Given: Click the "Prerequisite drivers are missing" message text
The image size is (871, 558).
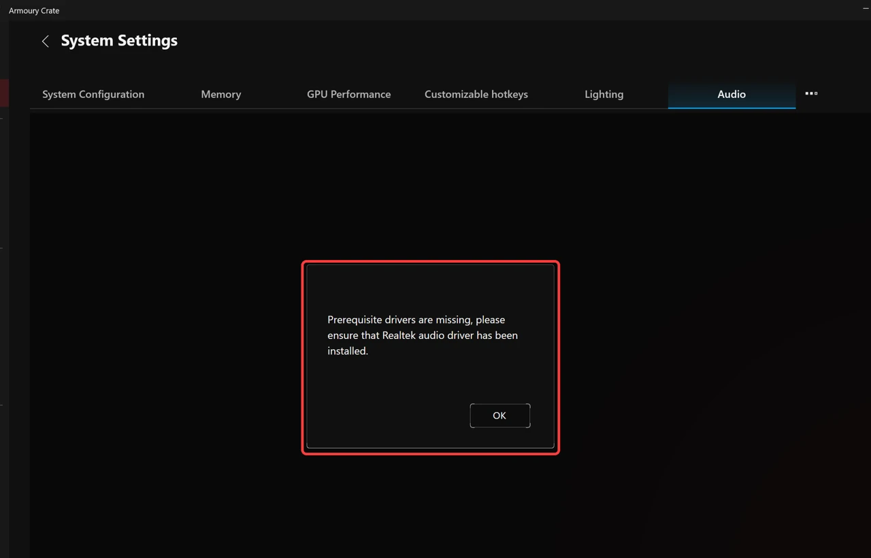Looking at the screenshot, I should (x=423, y=335).
